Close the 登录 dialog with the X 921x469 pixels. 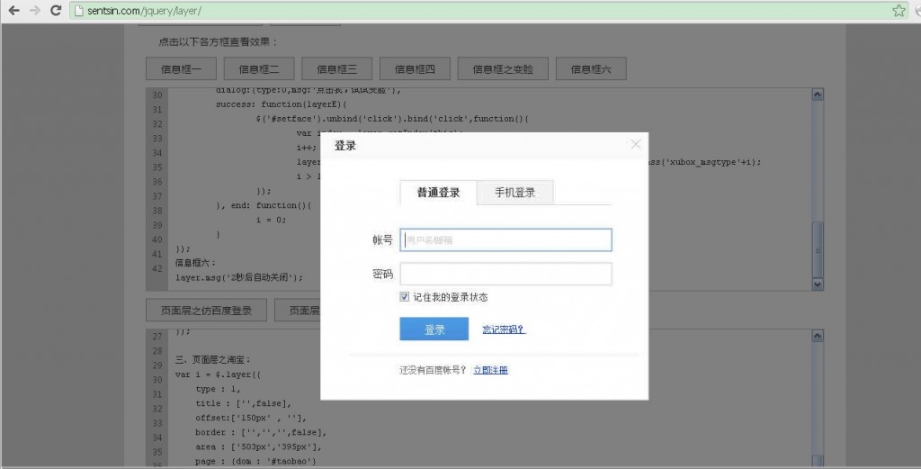(x=636, y=144)
